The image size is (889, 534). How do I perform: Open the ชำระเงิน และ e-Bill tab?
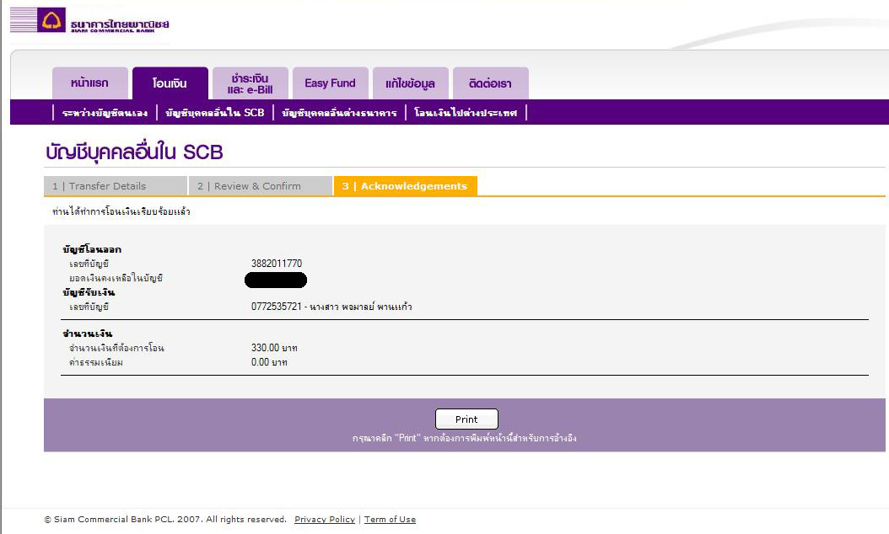(250, 83)
